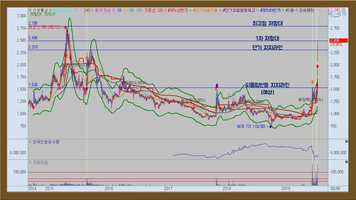This screenshot has width=356, height=200.
Task: Close the 외국인보유수량 indicator panel
Action: pyautogui.click(x=346, y=141)
